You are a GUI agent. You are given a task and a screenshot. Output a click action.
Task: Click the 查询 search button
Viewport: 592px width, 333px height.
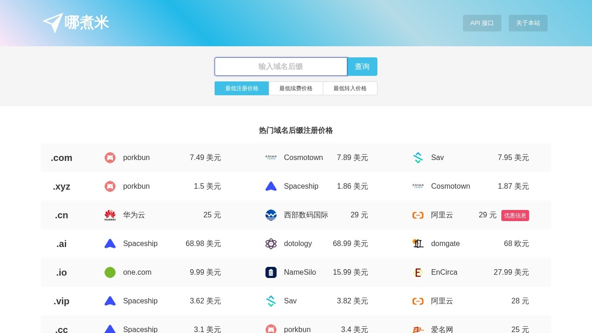362,67
